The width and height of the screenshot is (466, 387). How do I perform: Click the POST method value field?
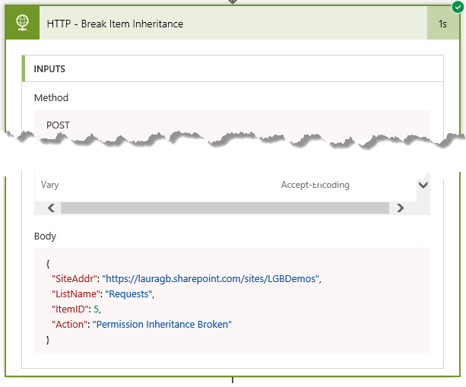pyautogui.click(x=232, y=125)
